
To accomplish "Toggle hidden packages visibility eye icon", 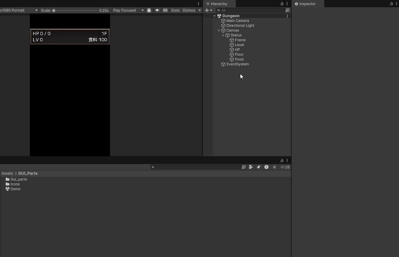I will 285,167.
